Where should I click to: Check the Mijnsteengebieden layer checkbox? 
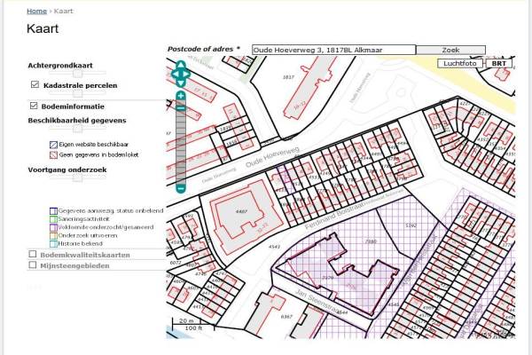tap(34, 264)
